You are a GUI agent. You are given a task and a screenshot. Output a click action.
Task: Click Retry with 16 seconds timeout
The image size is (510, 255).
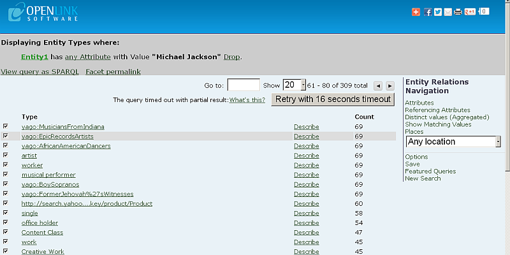point(333,99)
